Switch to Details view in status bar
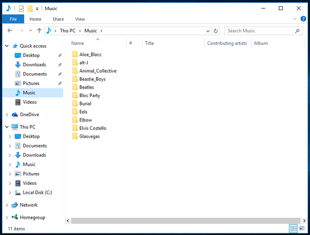 point(293,229)
